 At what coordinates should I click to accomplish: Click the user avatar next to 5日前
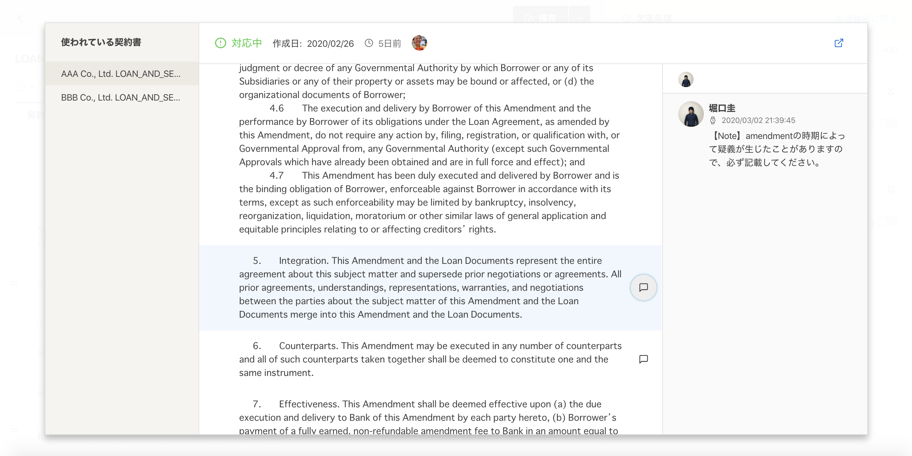pyautogui.click(x=419, y=43)
